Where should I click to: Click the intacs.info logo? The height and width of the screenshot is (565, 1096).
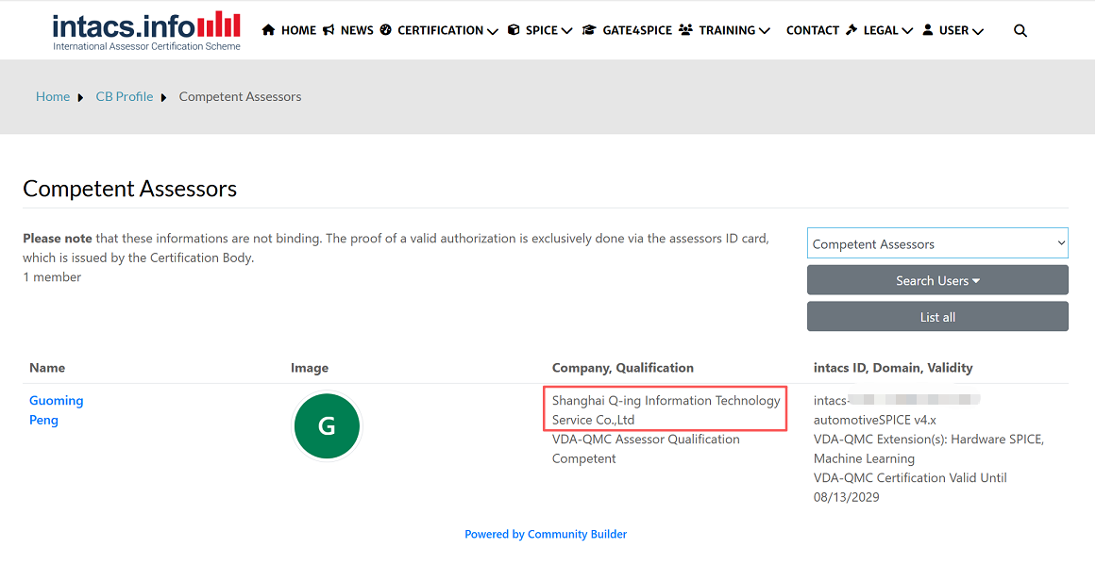[146, 31]
